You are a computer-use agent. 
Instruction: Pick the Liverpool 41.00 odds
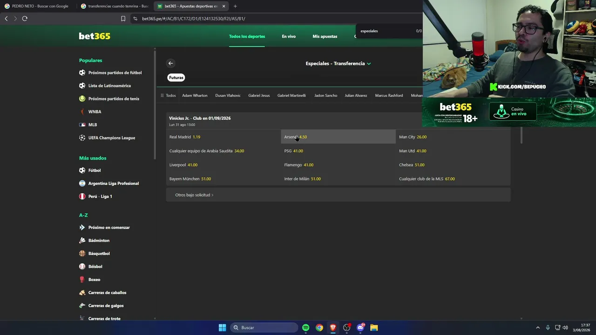click(x=223, y=165)
